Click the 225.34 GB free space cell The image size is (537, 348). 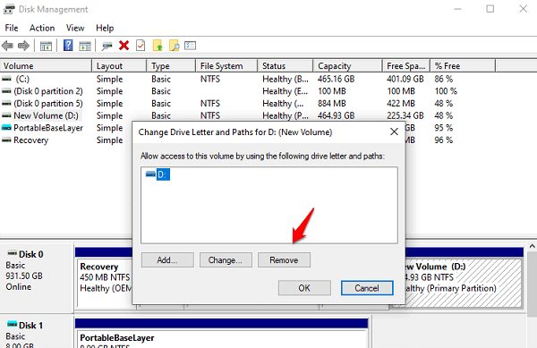pyautogui.click(x=405, y=116)
